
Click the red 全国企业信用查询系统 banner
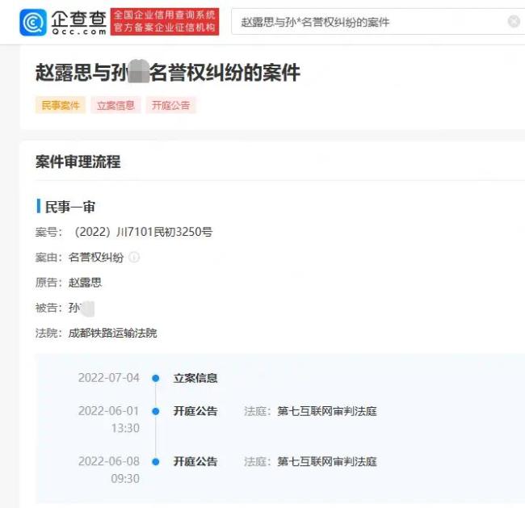pyautogui.click(x=165, y=22)
